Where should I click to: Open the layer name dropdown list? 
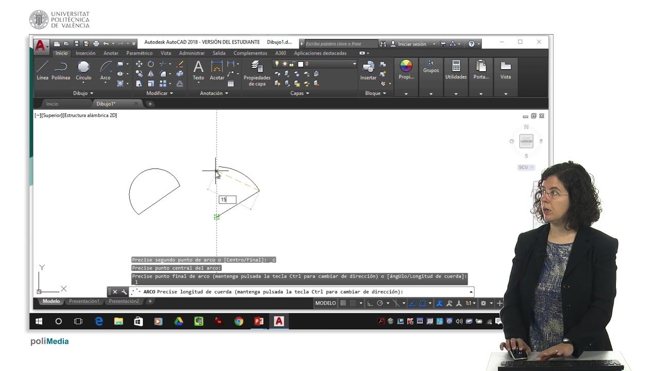tap(354, 64)
